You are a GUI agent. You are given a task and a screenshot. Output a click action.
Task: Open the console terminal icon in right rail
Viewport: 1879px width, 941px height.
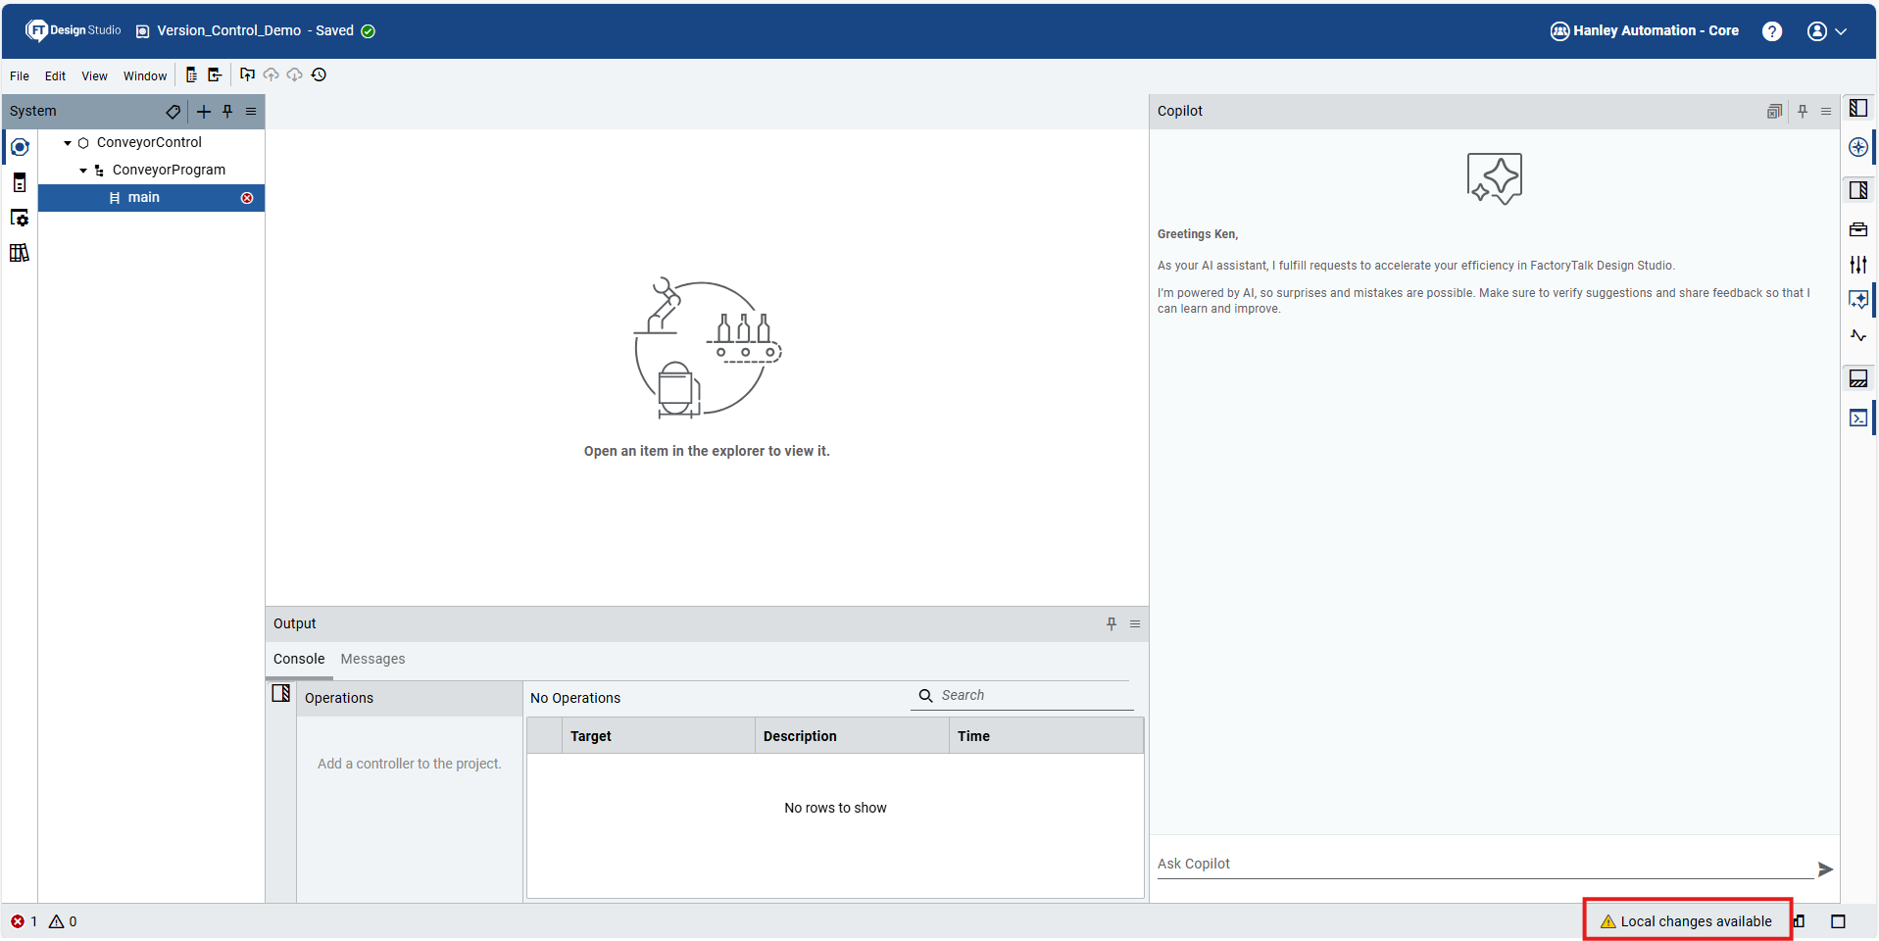1858,418
